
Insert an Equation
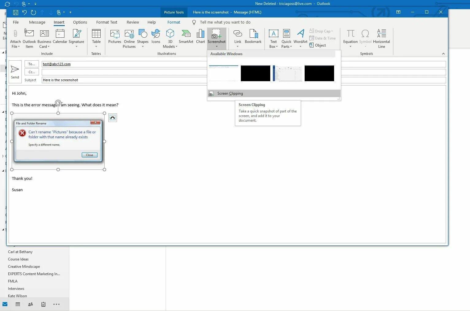(x=350, y=39)
